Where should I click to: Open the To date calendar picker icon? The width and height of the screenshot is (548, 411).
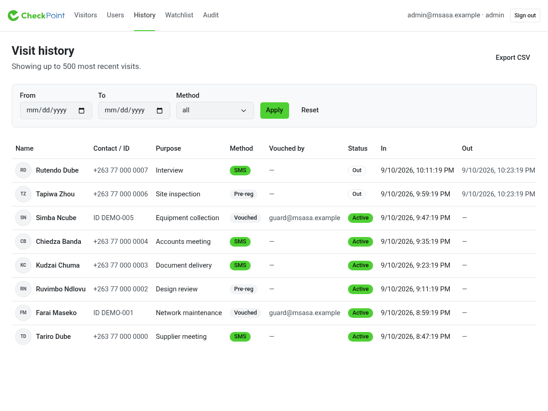(160, 111)
